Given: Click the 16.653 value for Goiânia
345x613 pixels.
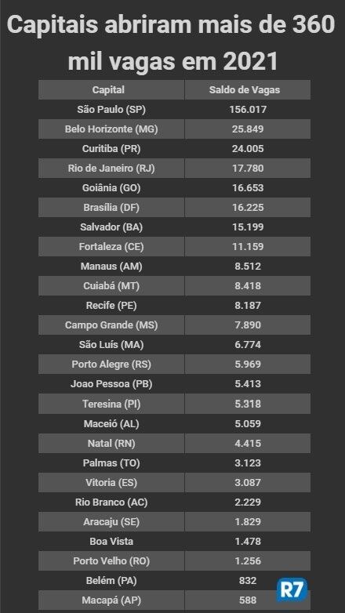Looking at the screenshot, I should coord(248,187).
